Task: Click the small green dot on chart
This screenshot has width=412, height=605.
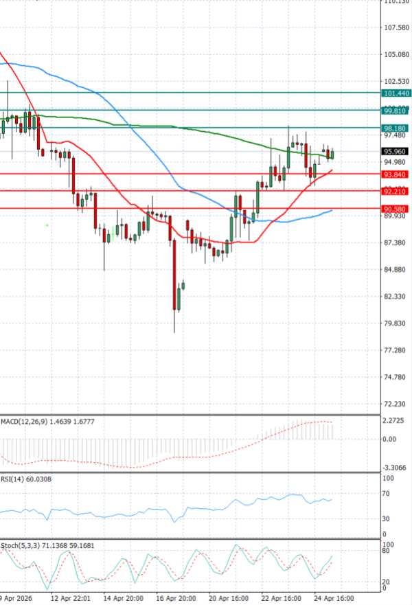Action: point(47,225)
